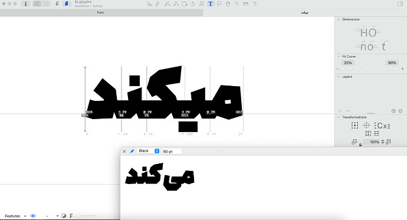
Task: Open Layers circled-arrow options button
Action: (x=393, y=111)
